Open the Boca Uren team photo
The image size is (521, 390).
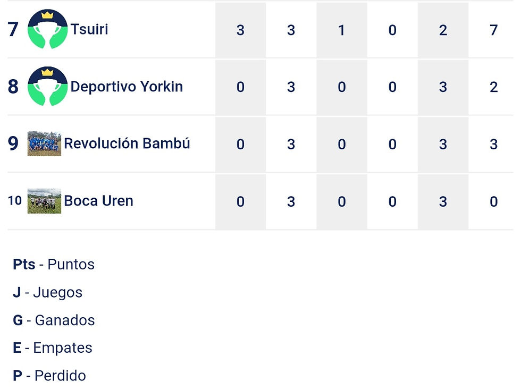click(x=44, y=201)
